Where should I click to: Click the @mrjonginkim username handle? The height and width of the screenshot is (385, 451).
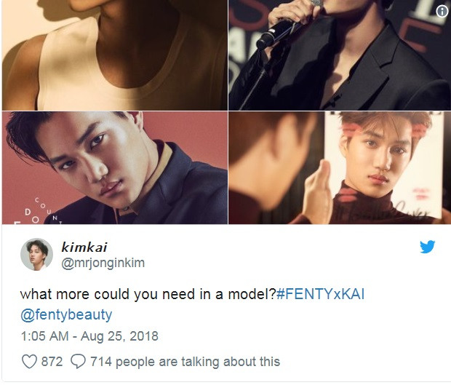point(103,263)
